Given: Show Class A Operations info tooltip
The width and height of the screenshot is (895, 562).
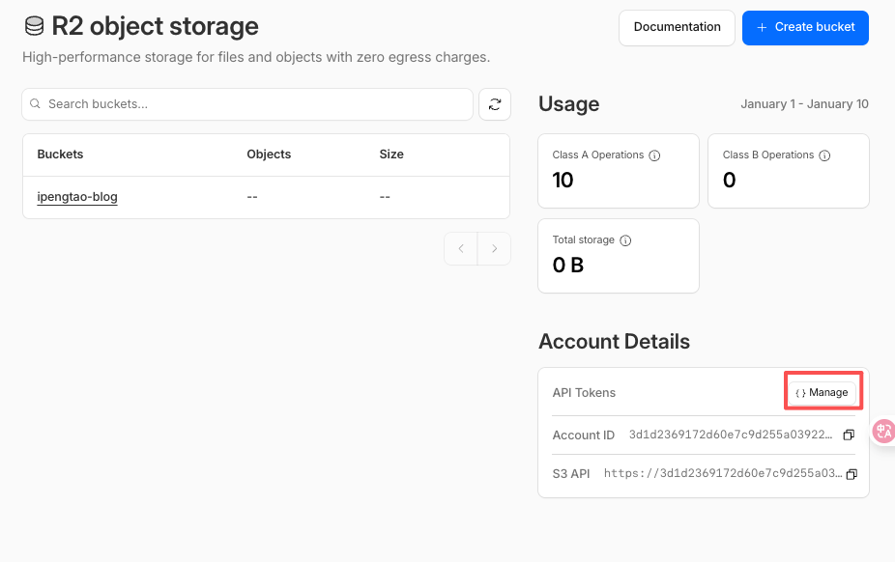Looking at the screenshot, I should [654, 155].
